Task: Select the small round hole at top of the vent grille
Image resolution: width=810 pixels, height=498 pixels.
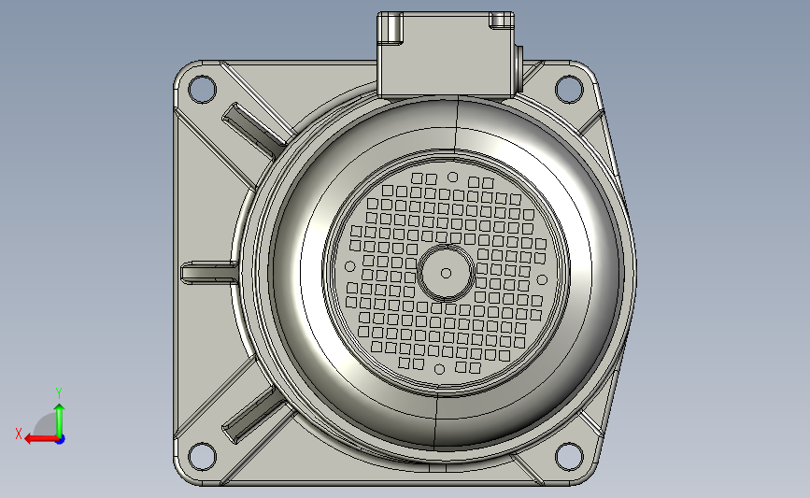Action: click(452, 178)
